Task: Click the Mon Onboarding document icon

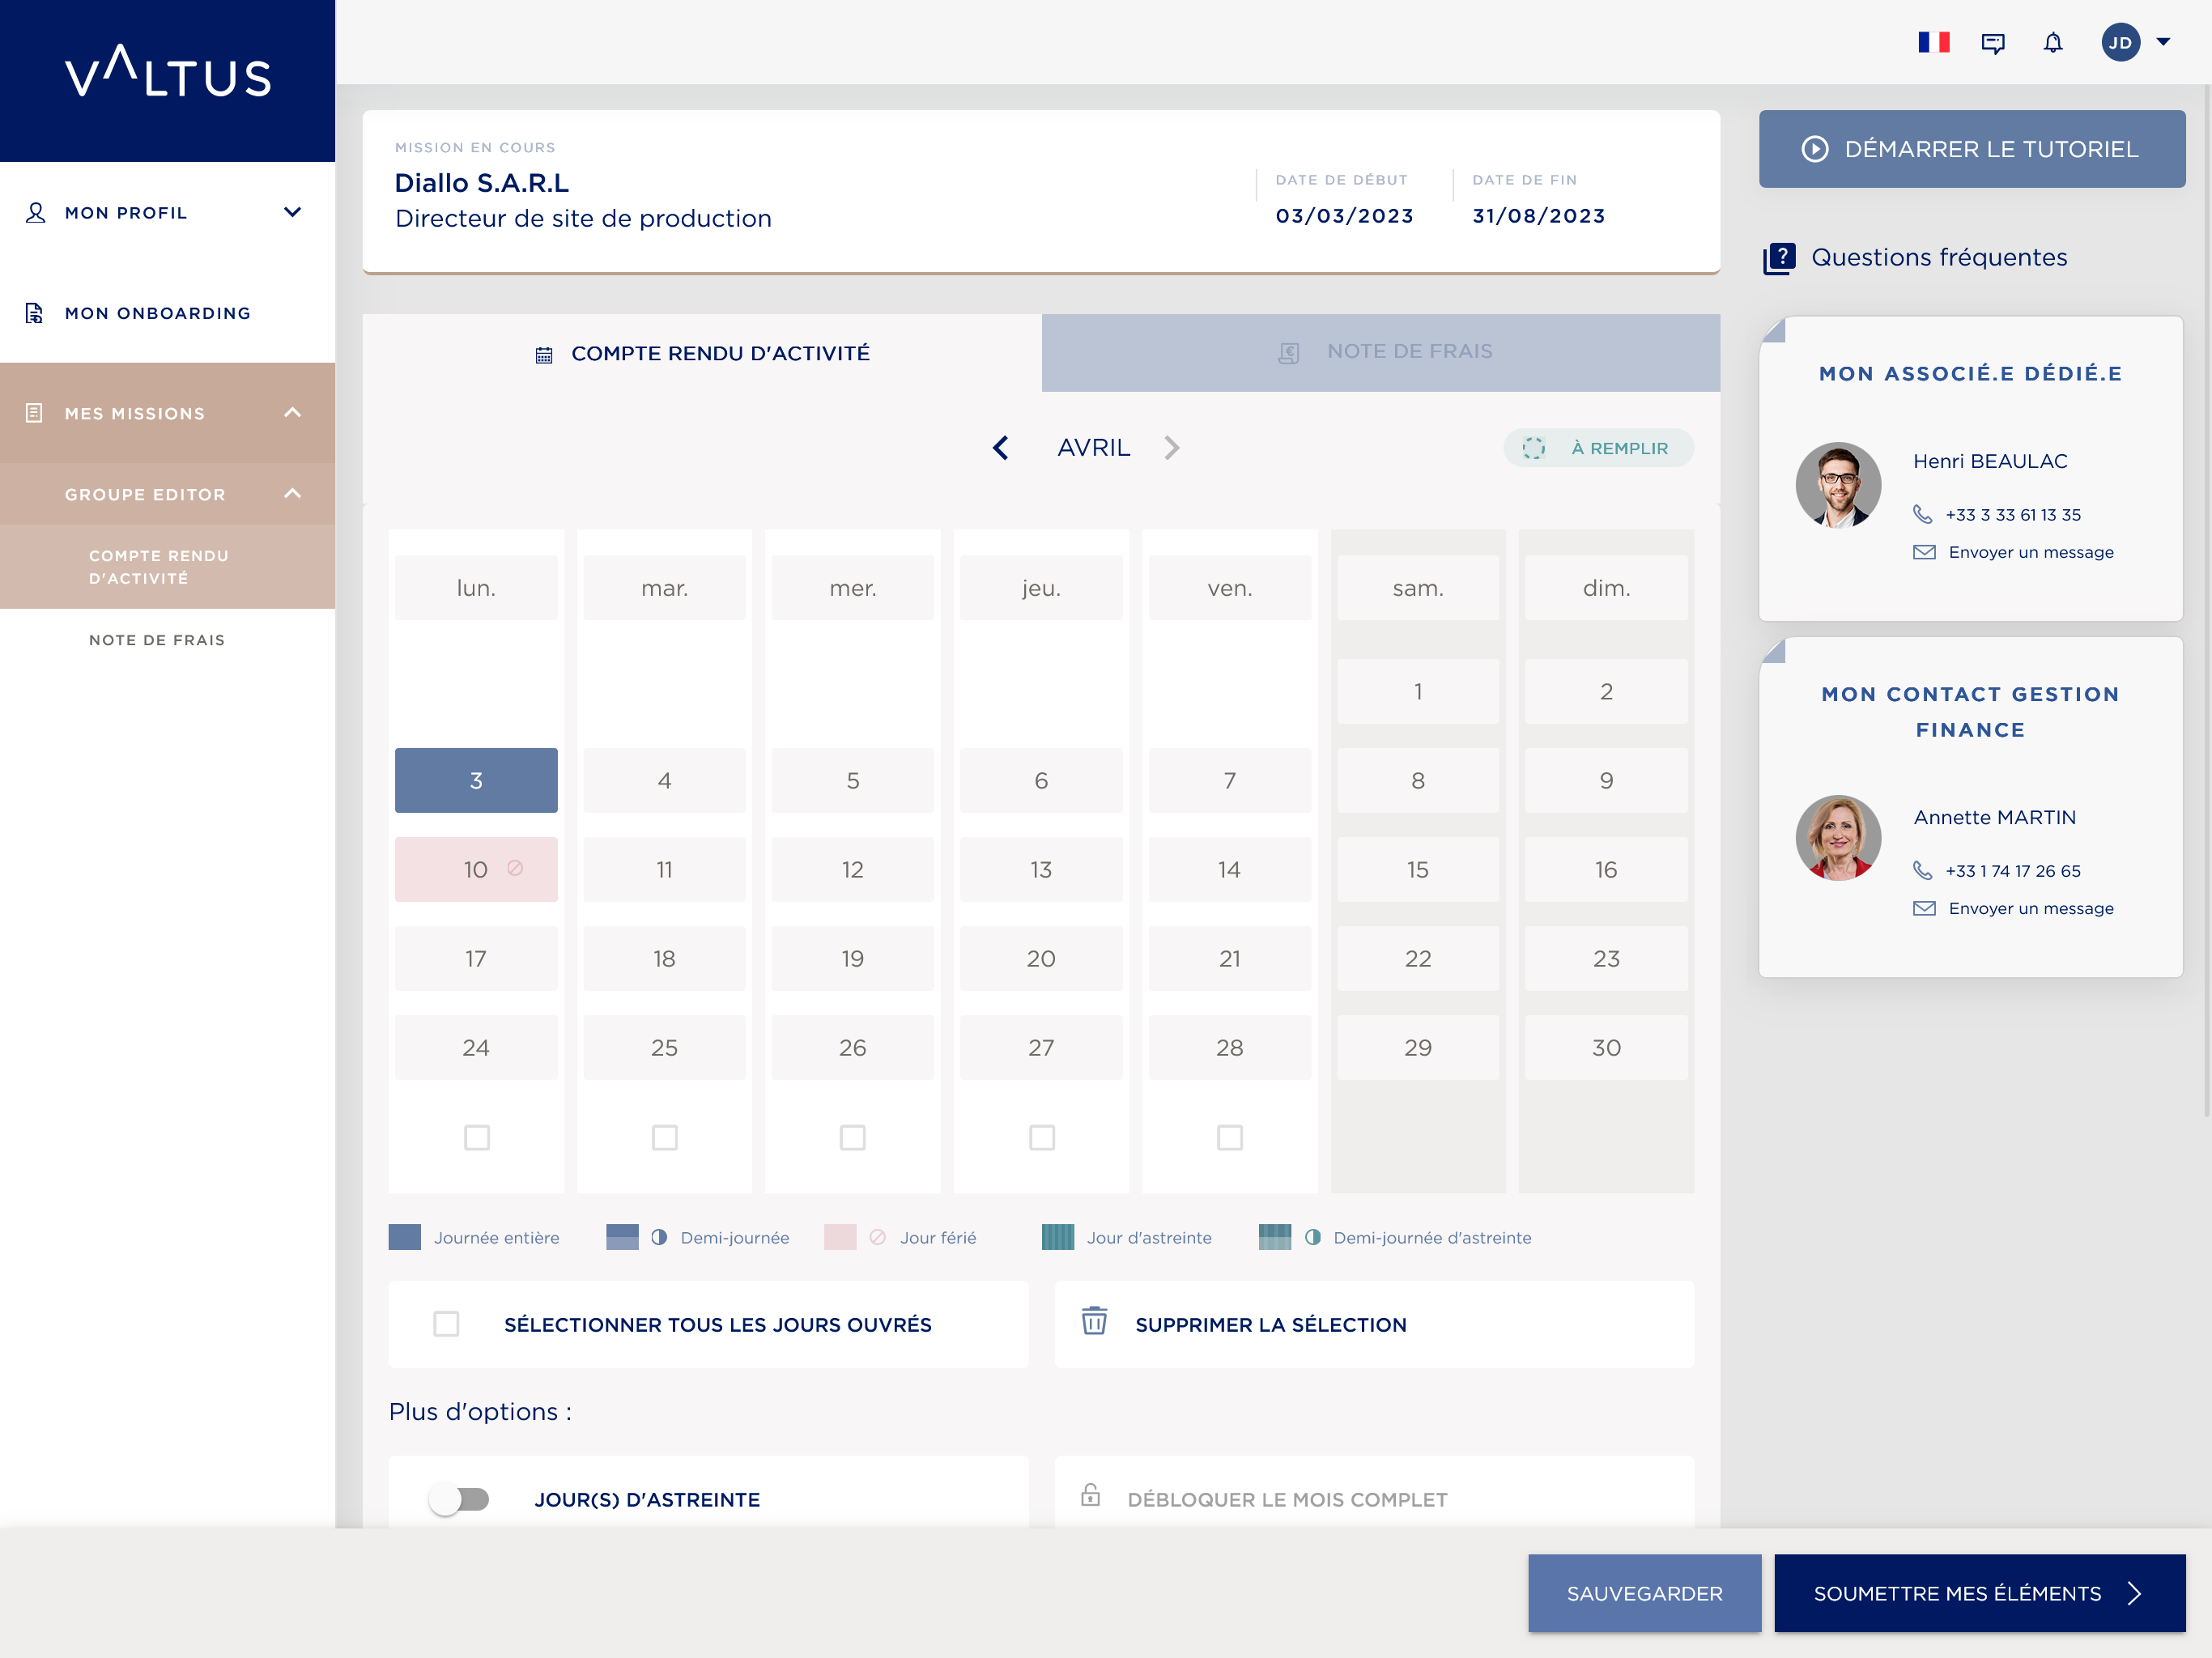Action: tap(34, 313)
